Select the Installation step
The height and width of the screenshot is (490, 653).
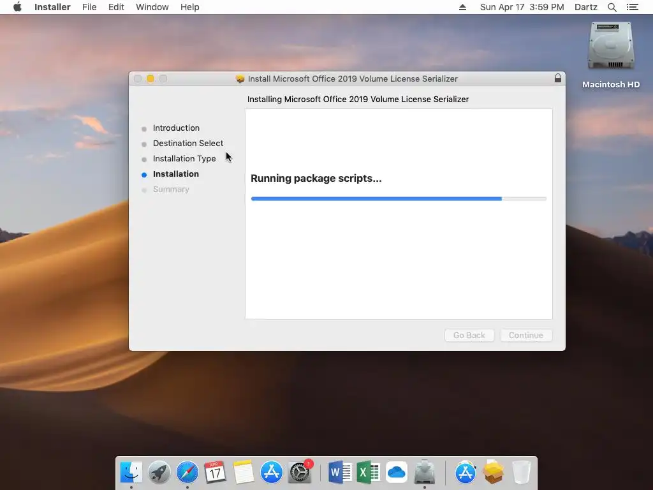[x=176, y=174]
